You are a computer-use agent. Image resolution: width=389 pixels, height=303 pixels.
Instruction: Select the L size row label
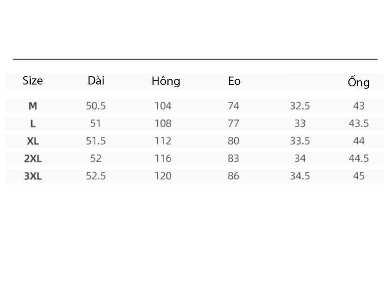coord(33,123)
